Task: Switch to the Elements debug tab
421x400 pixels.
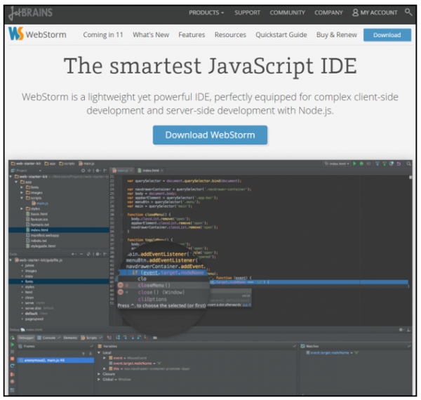Action: (x=70, y=338)
